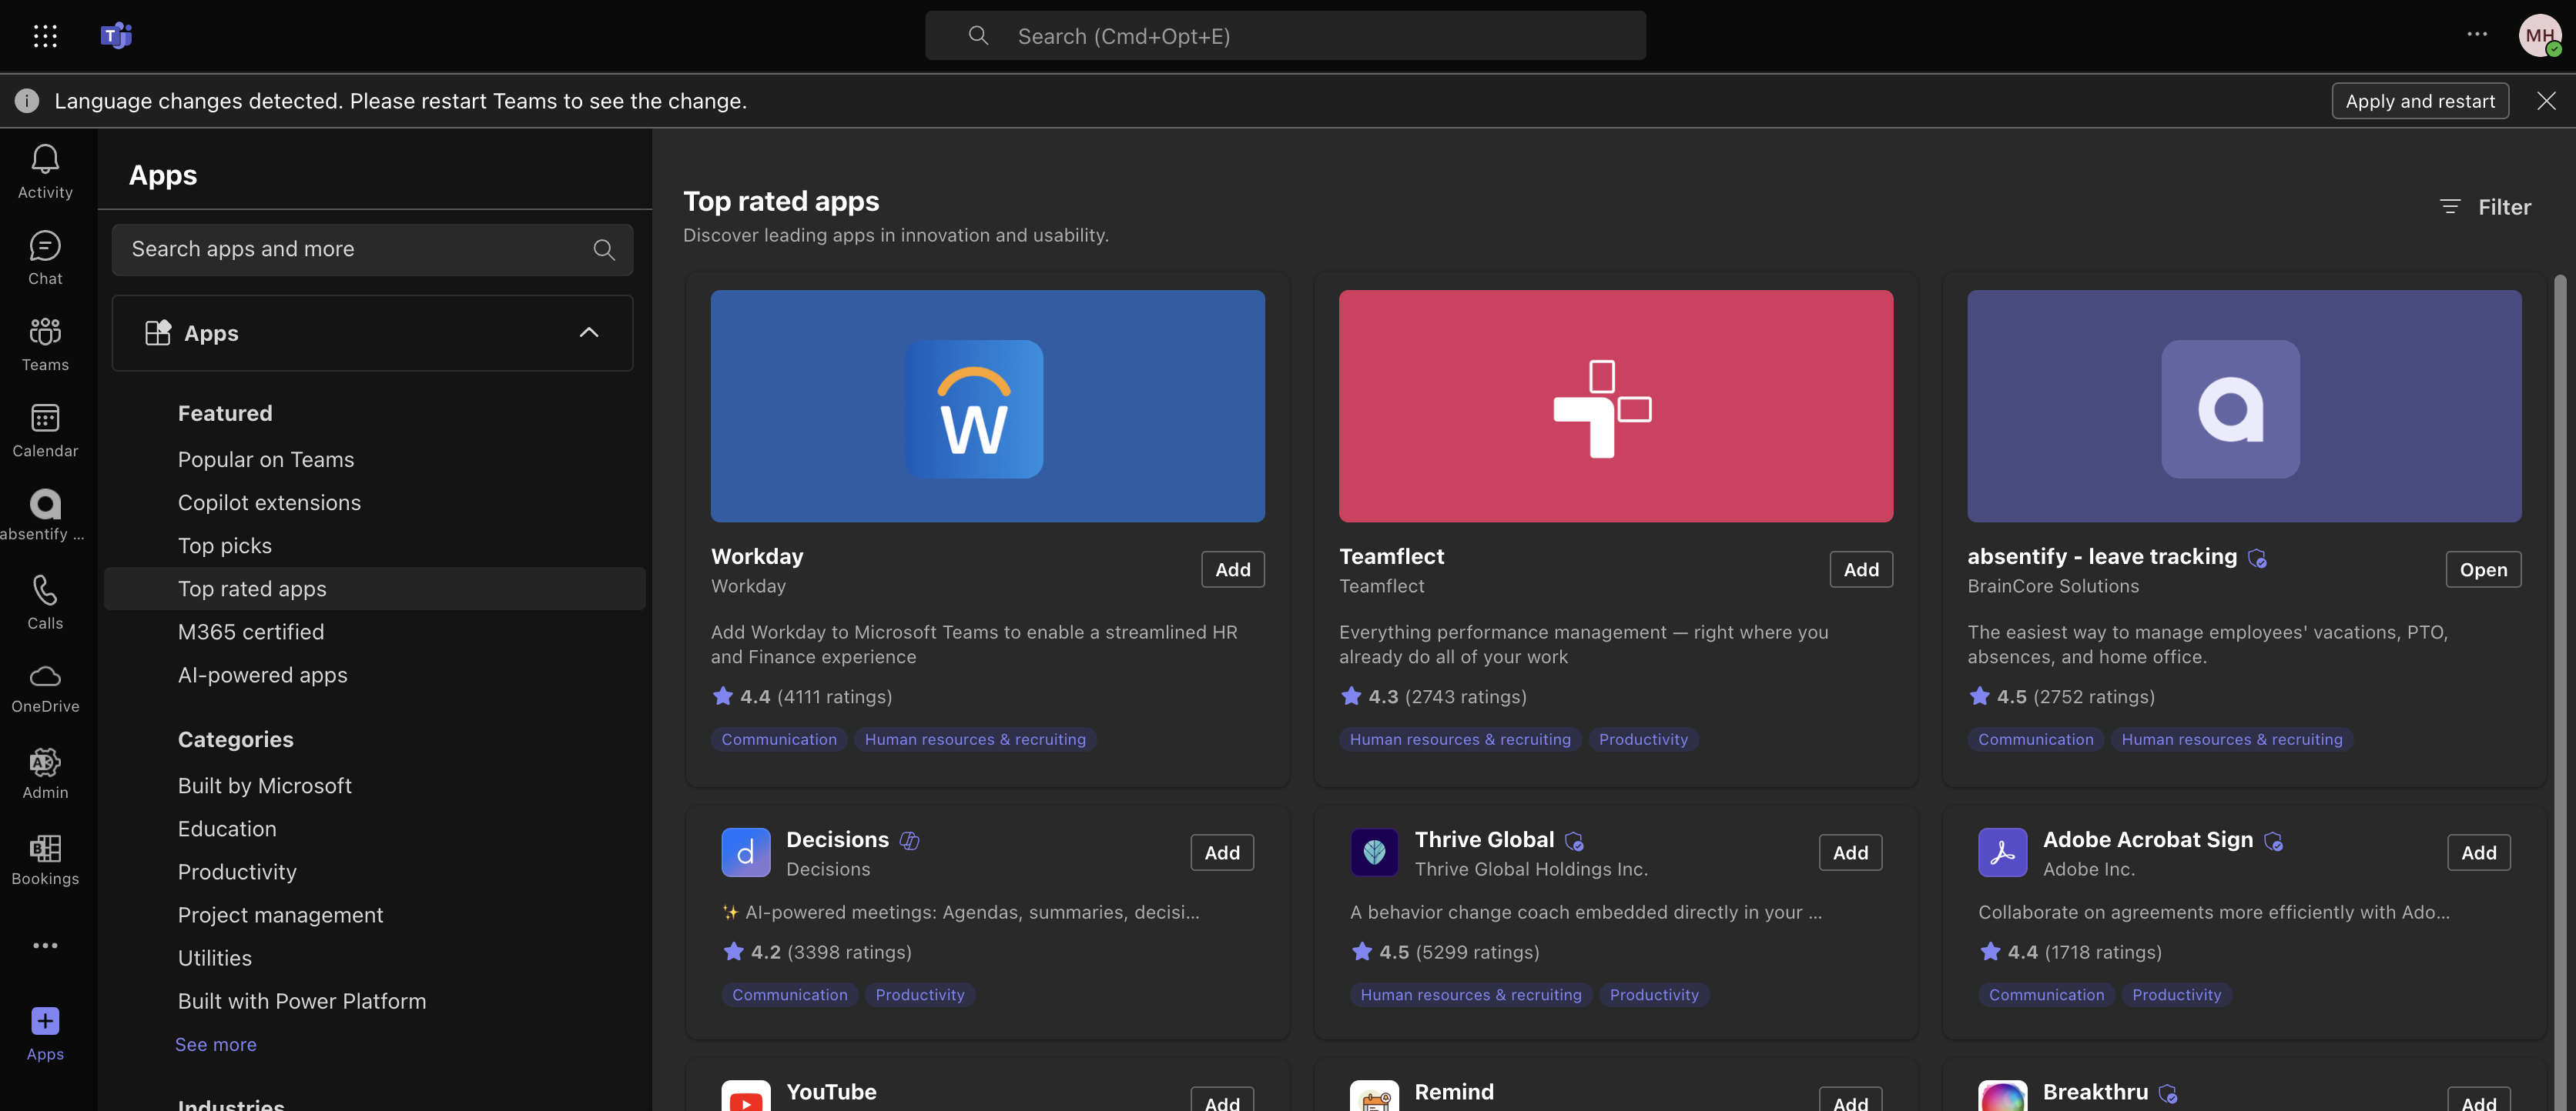Click Apply and restart button

pyautogui.click(x=2420, y=101)
